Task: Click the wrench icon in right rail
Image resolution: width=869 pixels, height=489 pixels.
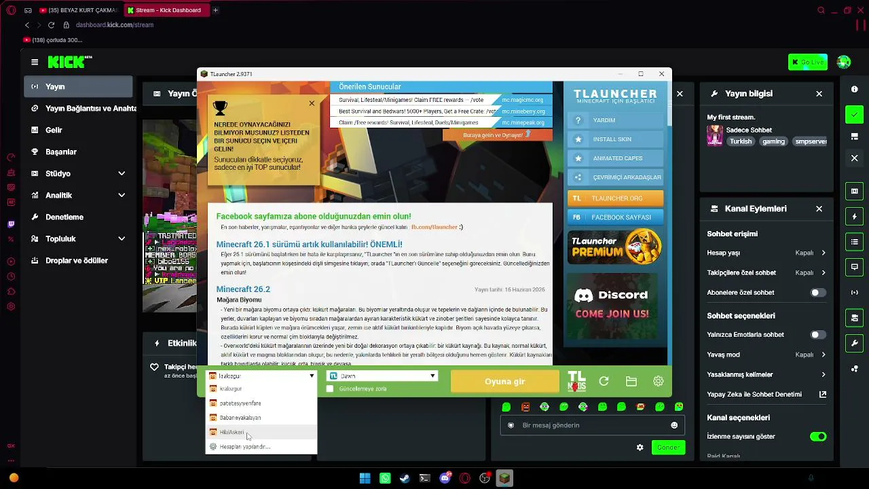Action: tap(855, 343)
